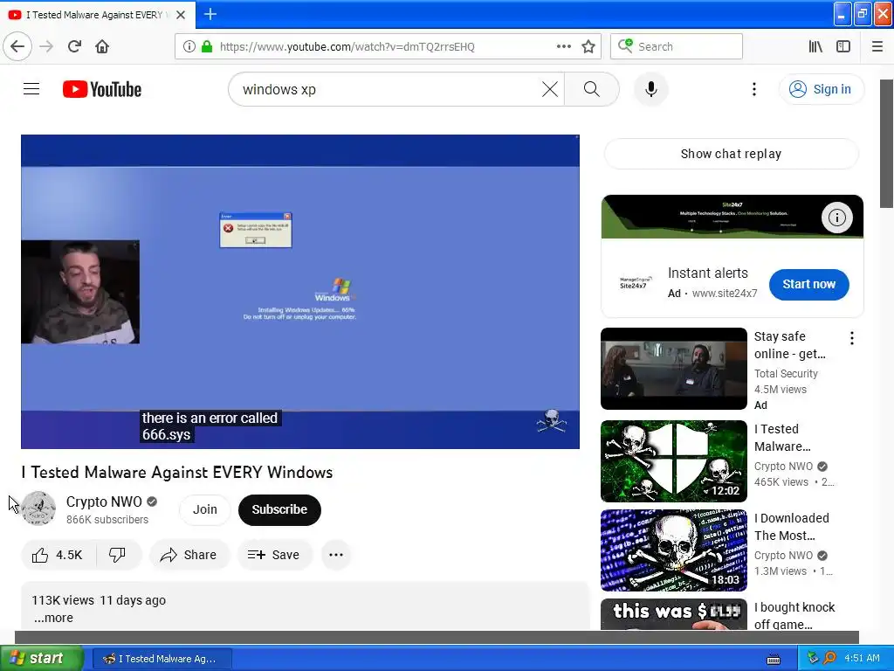The image size is (894, 671).
Task: Click the Join button
Action: [204, 509]
